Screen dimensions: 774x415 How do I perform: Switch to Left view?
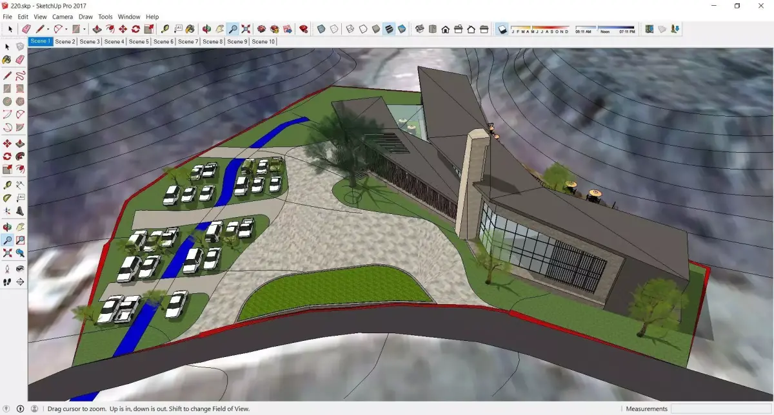click(x=484, y=29)
